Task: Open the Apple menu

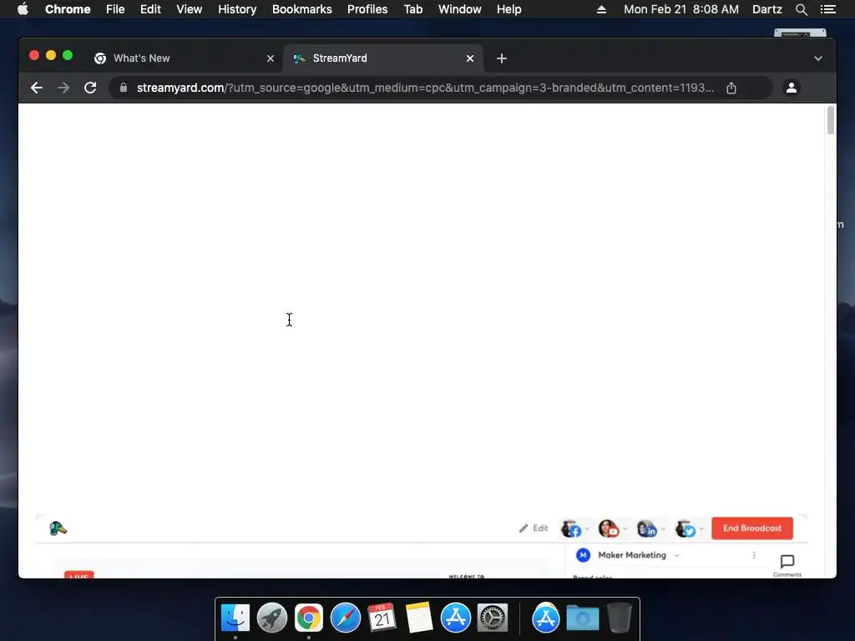Action: tap(23, 9)
